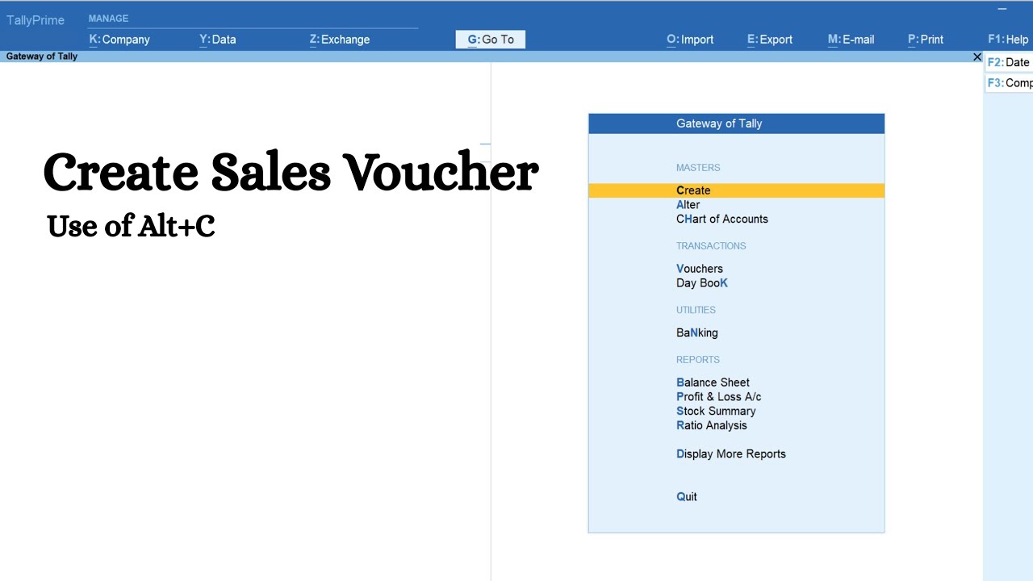Open the O: Import menu
Viewport: 1033px width, 581px height.
click(x=690, y=40)
